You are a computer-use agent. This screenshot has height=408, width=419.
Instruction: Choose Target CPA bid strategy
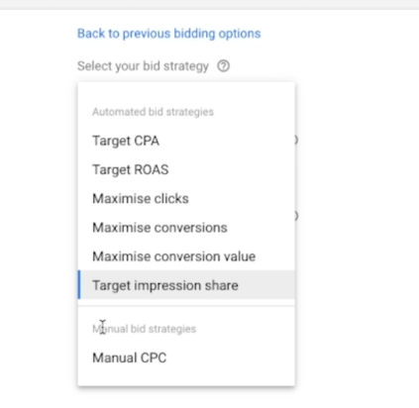coord(186,141)
